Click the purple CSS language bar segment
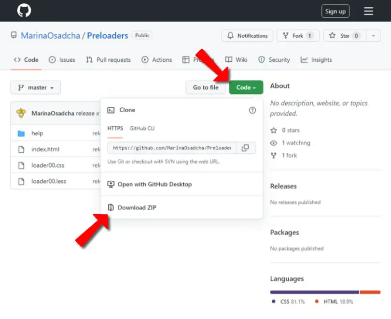The image size is (391, 319). (x=314, y=292)
